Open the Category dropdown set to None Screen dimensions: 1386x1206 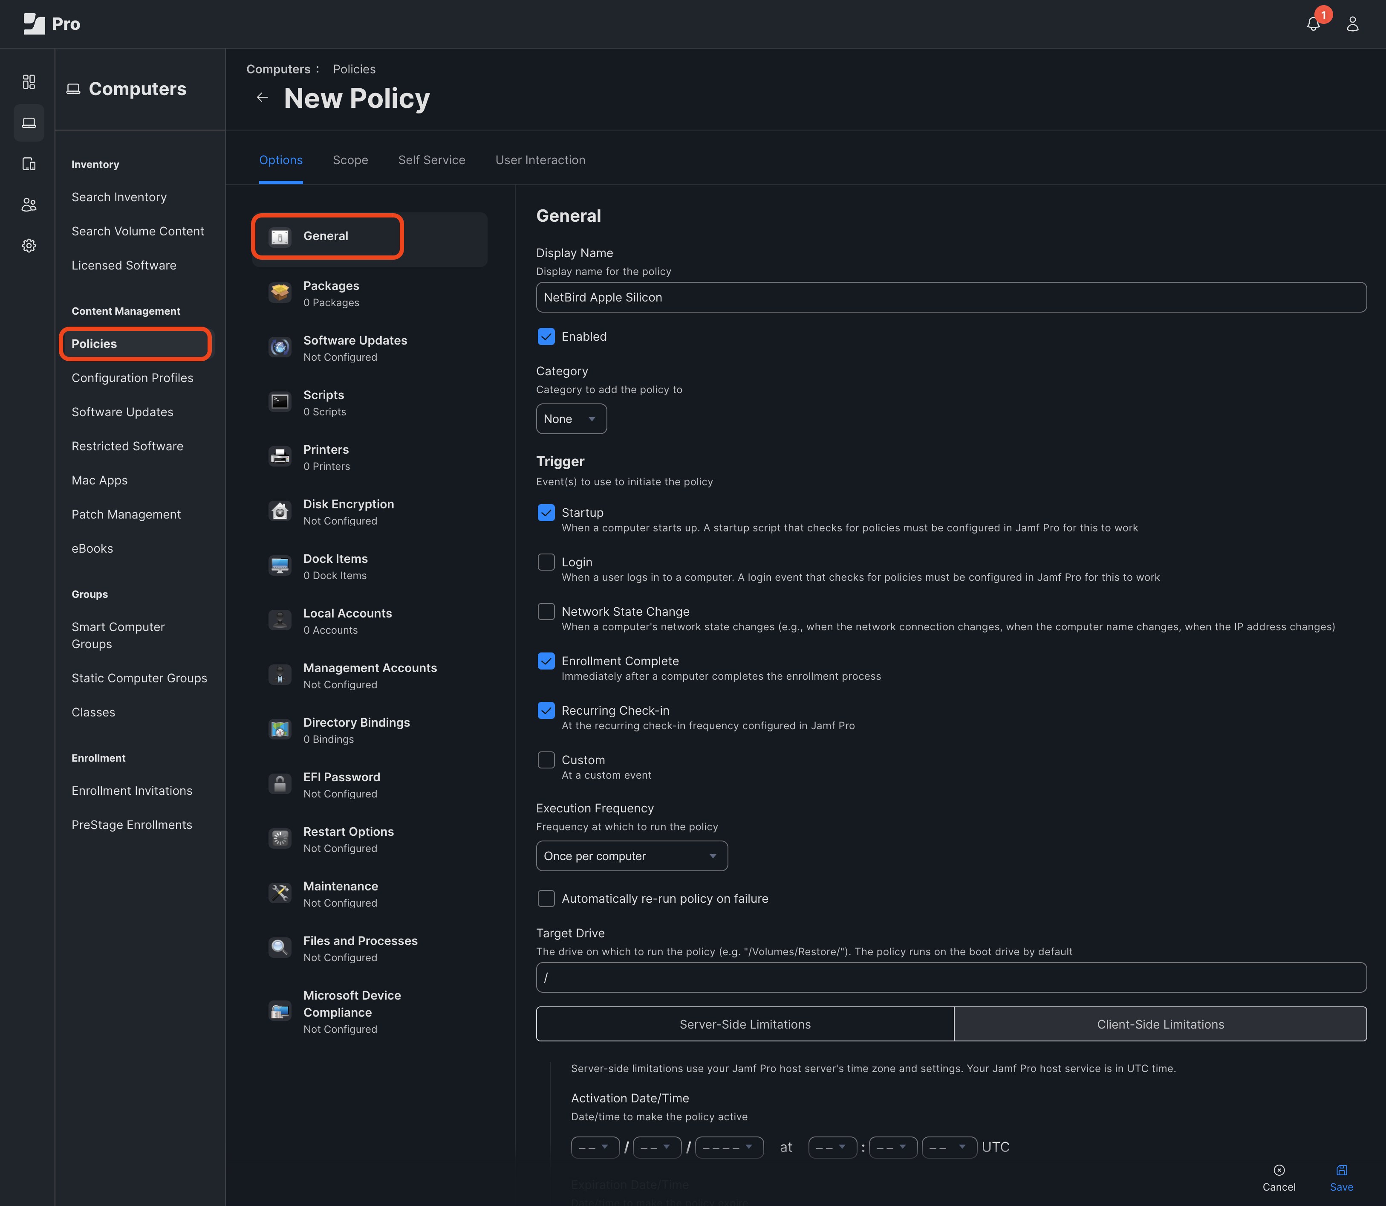pos(571,419)
